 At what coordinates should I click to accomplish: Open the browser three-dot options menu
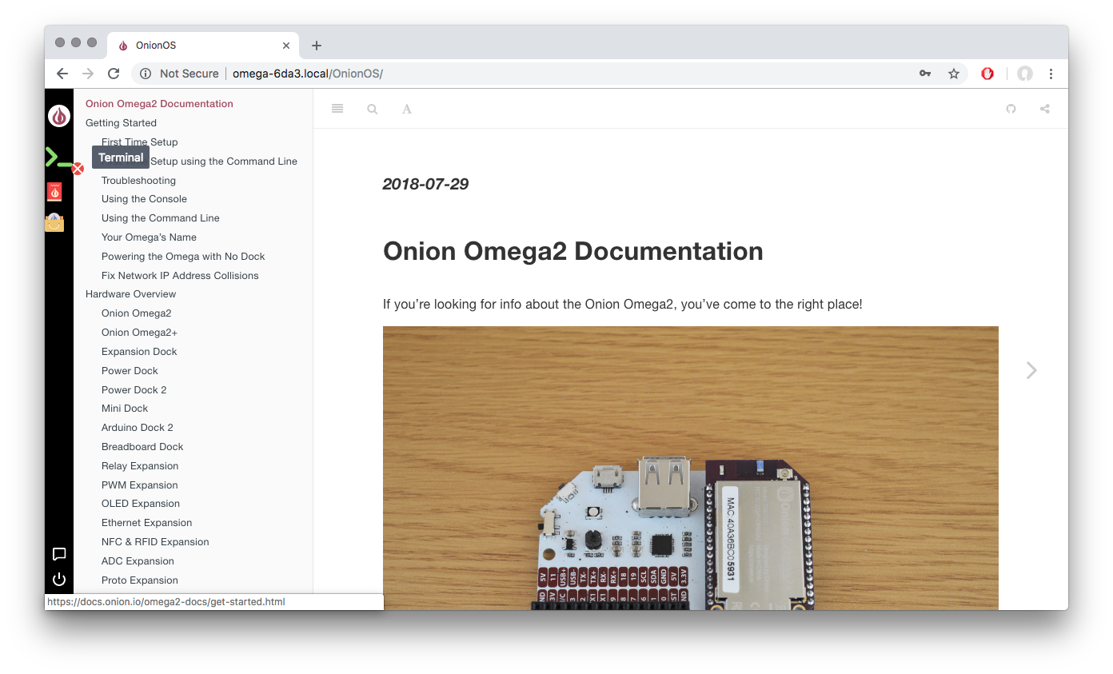(x=1051, y=73)
